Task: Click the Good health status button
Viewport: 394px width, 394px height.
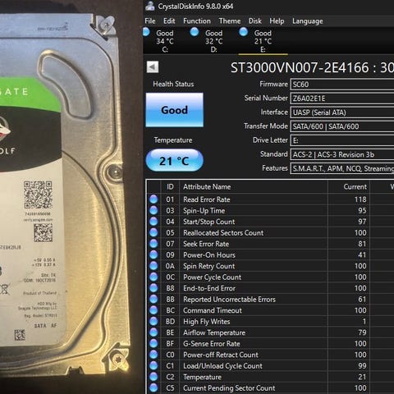Action: pyautogui.click(x=175, y=110)
